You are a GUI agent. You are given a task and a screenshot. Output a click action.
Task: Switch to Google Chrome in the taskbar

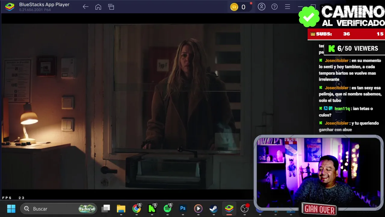pyautogui.click(x=137, y=209)
